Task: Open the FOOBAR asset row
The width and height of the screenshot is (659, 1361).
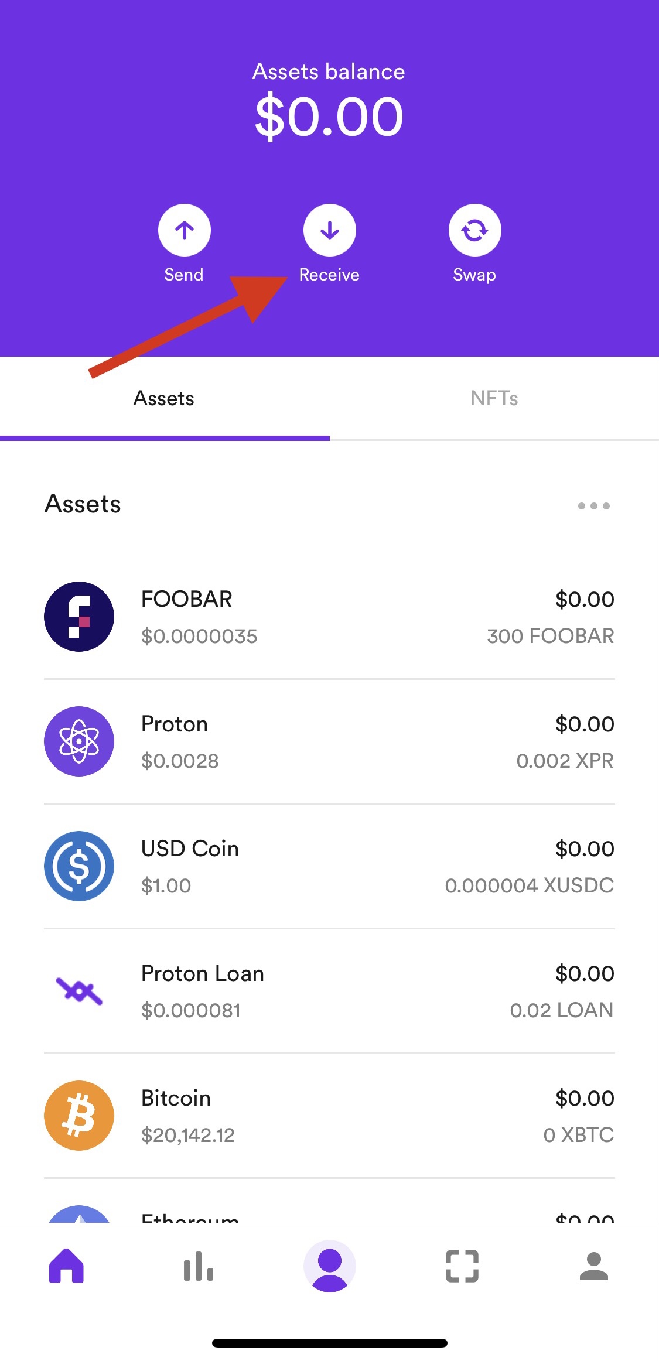Action: tap(329, 617)
